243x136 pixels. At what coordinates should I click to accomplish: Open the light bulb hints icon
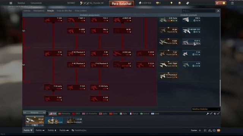[x=171, y=3]
